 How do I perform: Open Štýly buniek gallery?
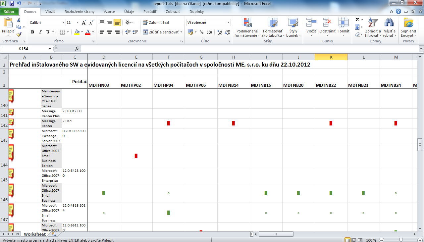pos(293,27)
